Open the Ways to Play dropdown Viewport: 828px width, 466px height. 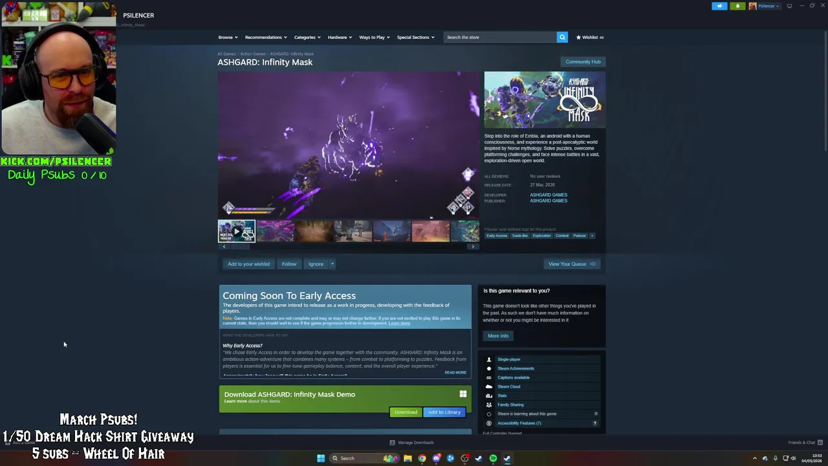coord(375,37)
